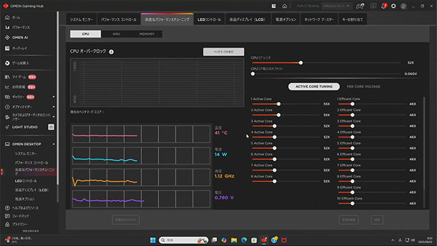The height and width of the screenshot is (246, 437).
Task: Open the My Games library icon
Action: 8,77
